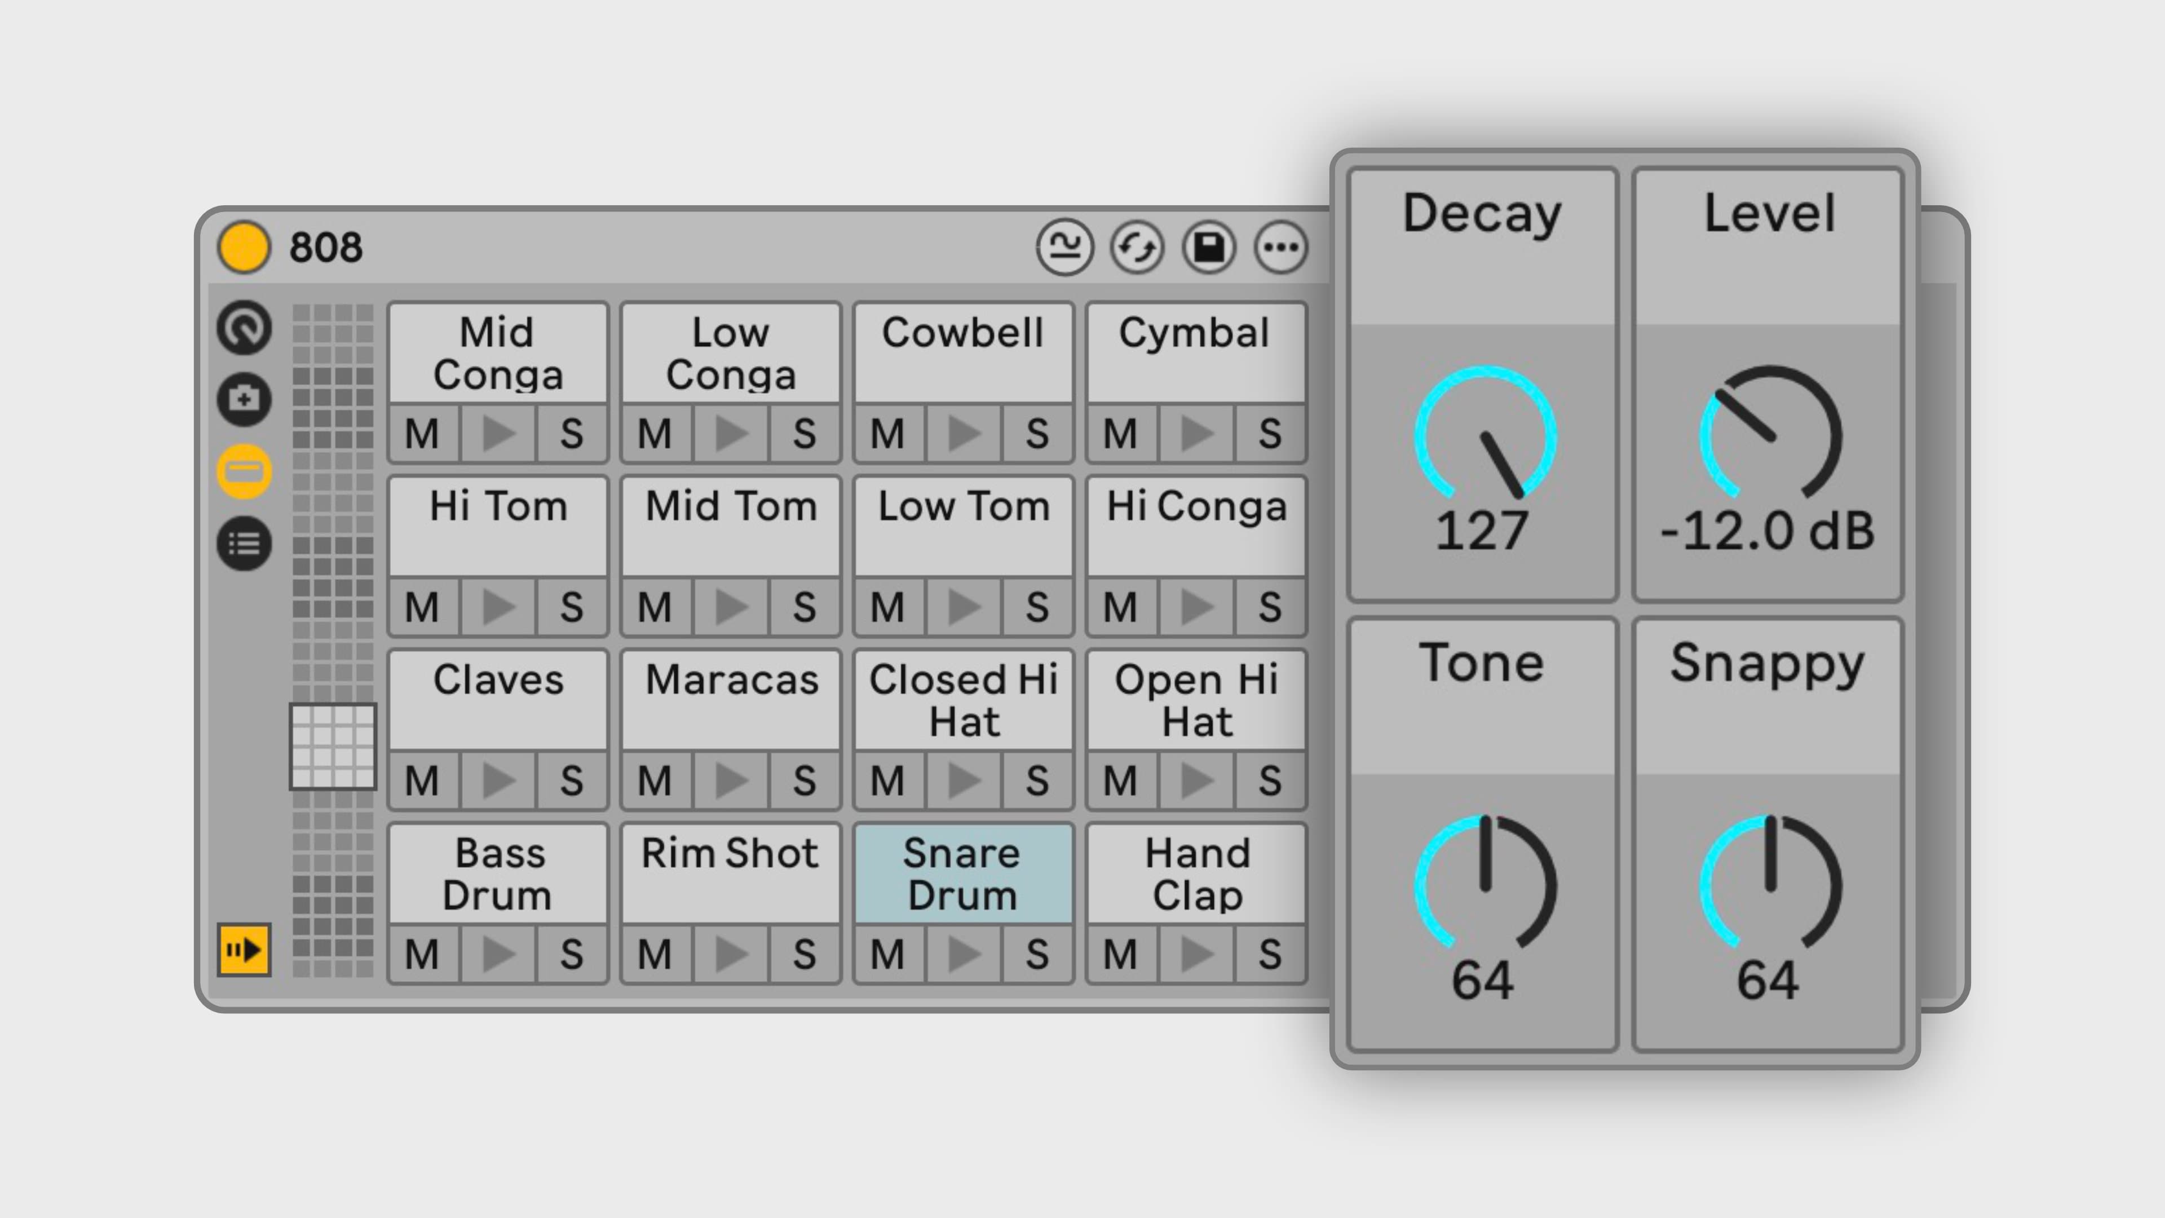This screenshot has height=1218, width=2165.
Task: Solo the Mid Conga pad
Action: point(572,434)
